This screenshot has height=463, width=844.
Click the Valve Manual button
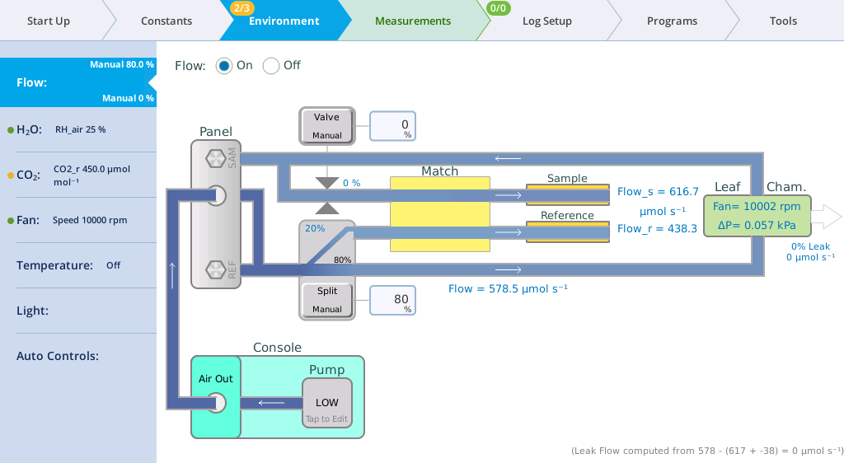(326, 125)
